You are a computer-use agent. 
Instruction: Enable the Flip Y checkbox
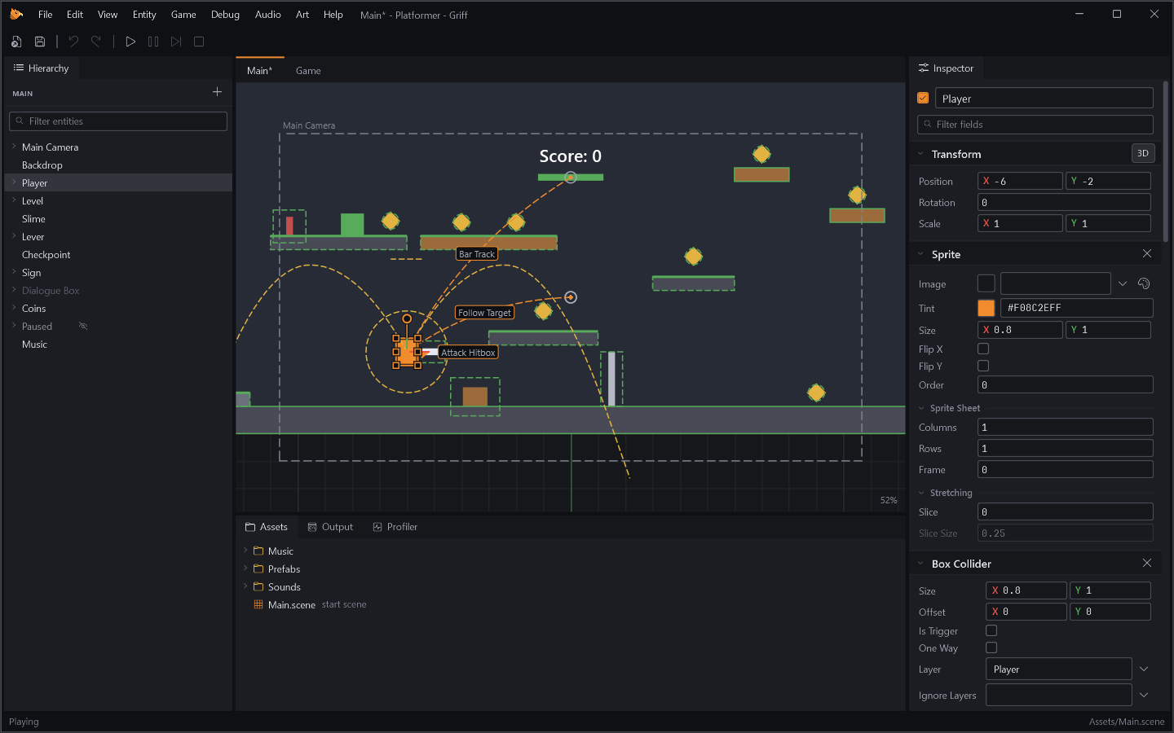983,366
